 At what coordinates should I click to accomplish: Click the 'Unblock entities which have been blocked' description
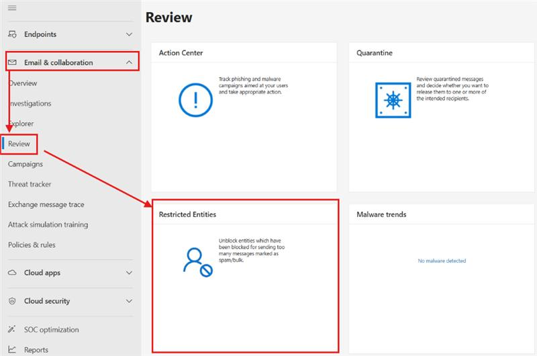click(x=252, y=250)
